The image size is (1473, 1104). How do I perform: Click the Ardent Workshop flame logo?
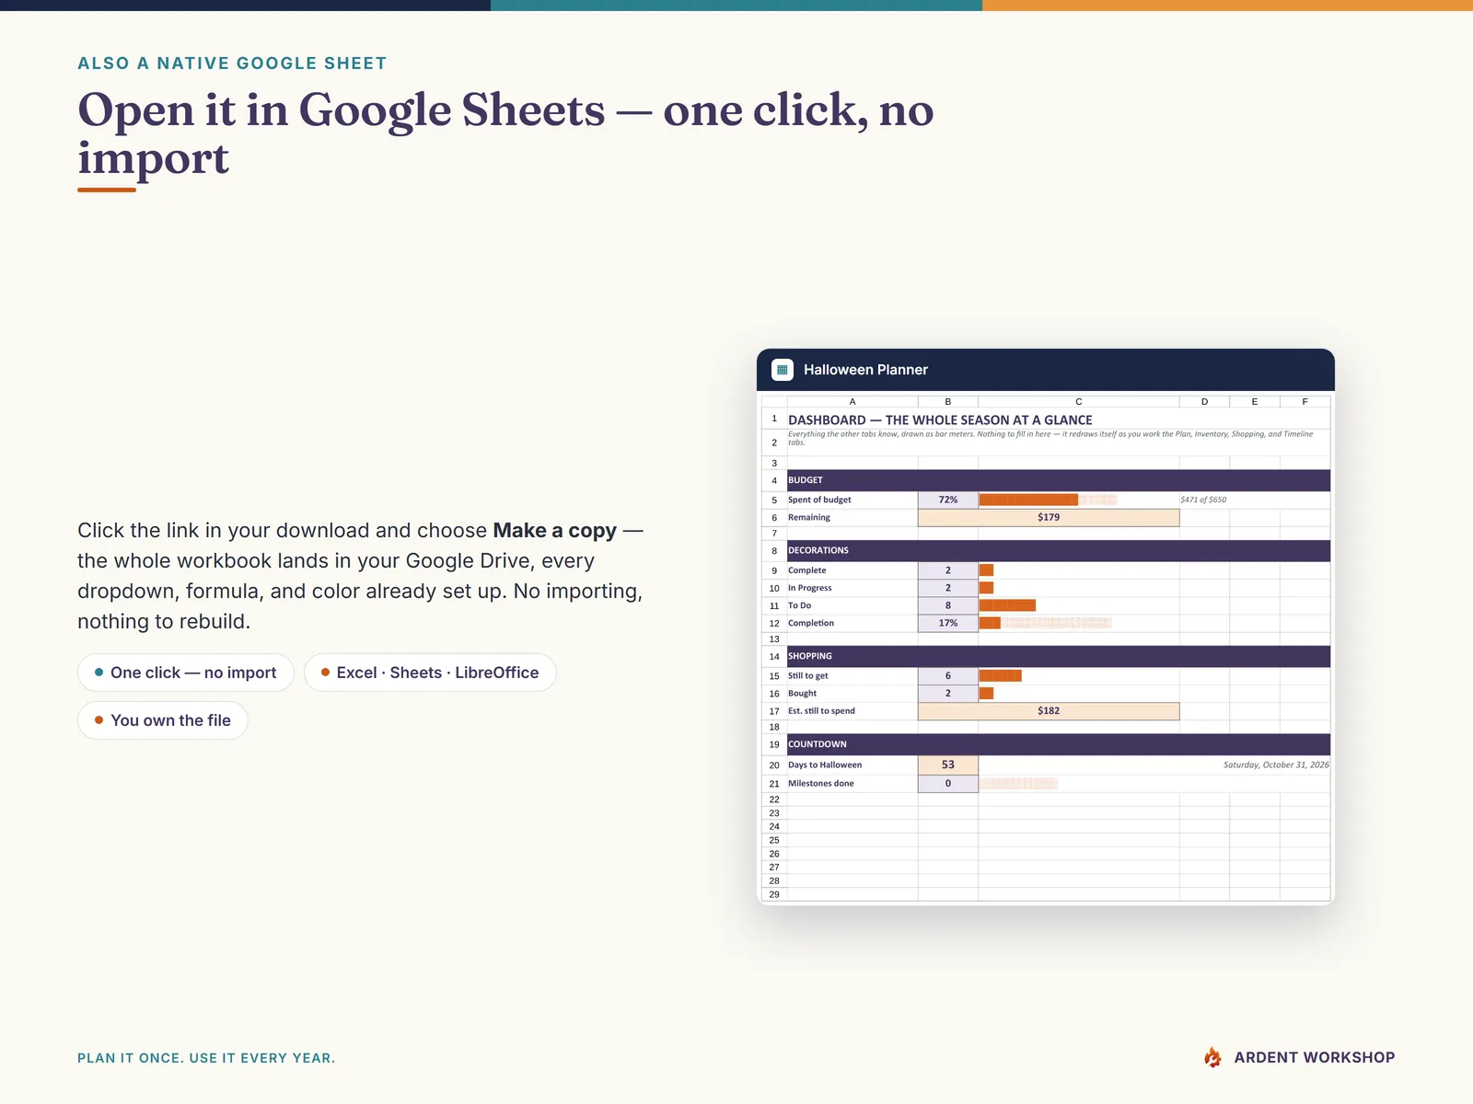(1213, 1057)
